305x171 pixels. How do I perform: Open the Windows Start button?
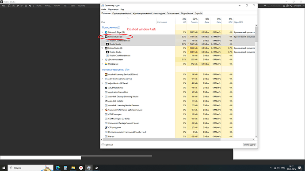click(x=4, y=168)
